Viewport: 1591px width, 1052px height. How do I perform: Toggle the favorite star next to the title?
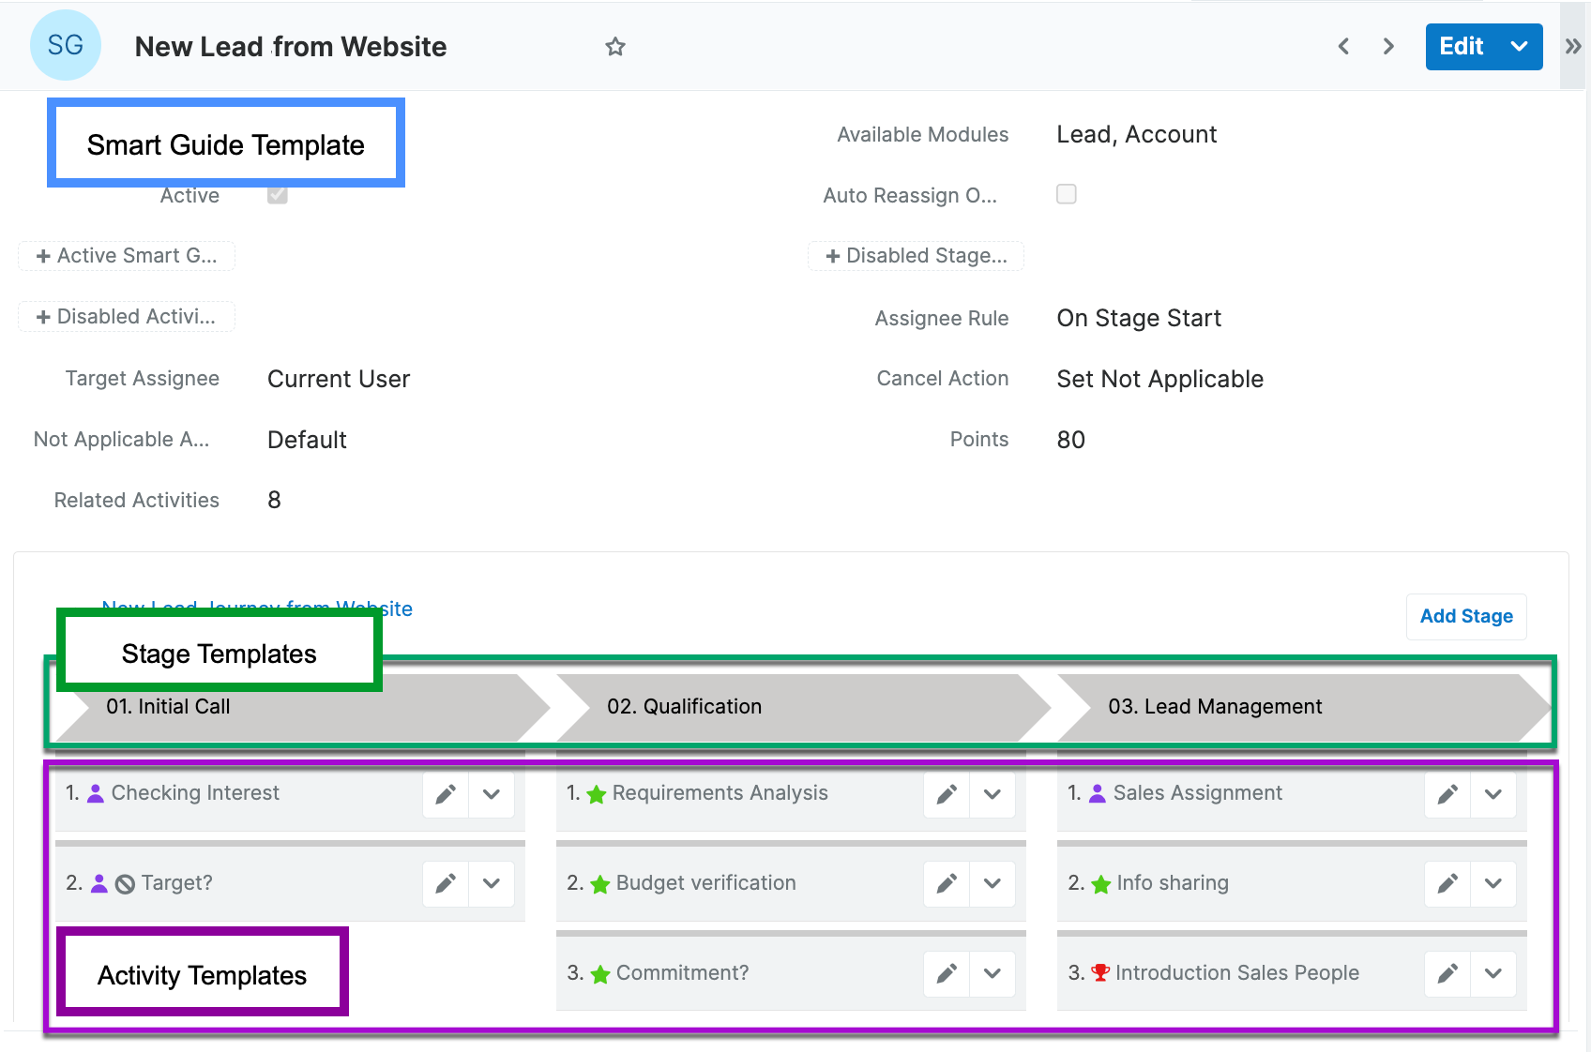click(615, 46)
